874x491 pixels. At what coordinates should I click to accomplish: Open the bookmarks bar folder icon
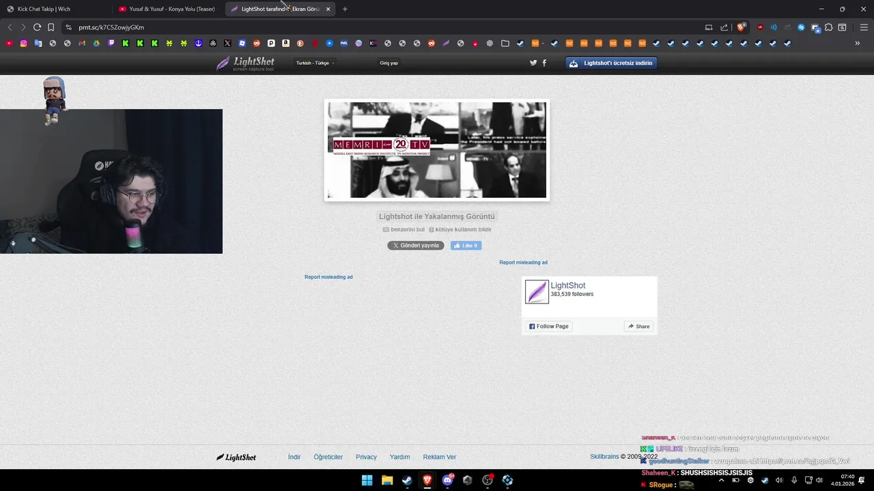coord(505,43)
